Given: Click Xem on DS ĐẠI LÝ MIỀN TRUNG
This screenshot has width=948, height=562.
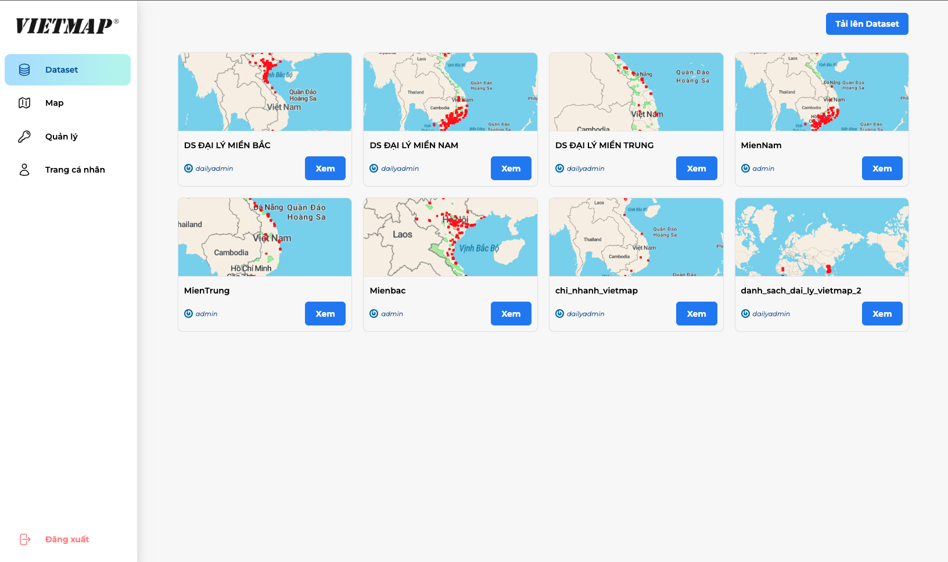Looking at the screenshot, I should [696, 169].
